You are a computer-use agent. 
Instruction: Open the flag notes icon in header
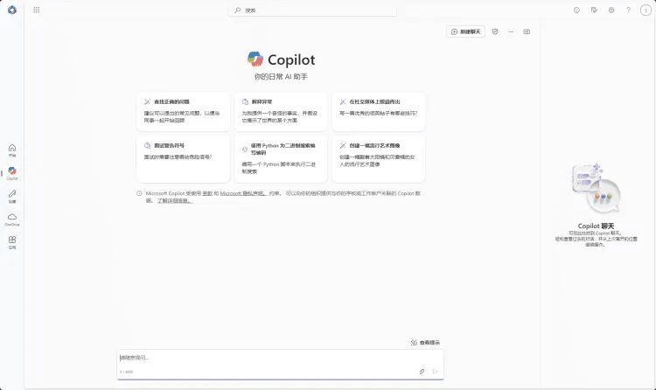594,10
